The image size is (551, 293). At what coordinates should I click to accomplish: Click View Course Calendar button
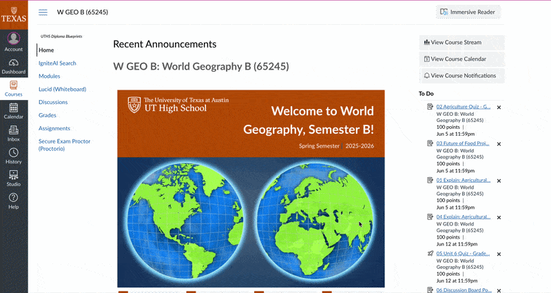click(x=461, y=59)
